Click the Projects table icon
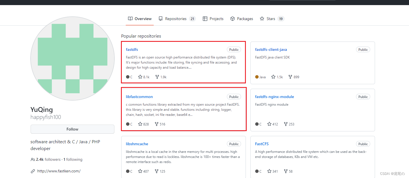The height and width of the screenshot is (178, 409). pyautogui.click(x=205, y=19)
